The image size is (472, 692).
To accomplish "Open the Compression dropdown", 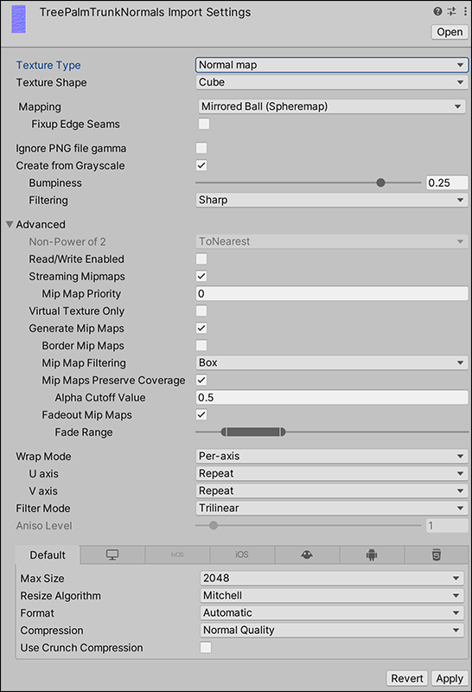I will point(332,631).
